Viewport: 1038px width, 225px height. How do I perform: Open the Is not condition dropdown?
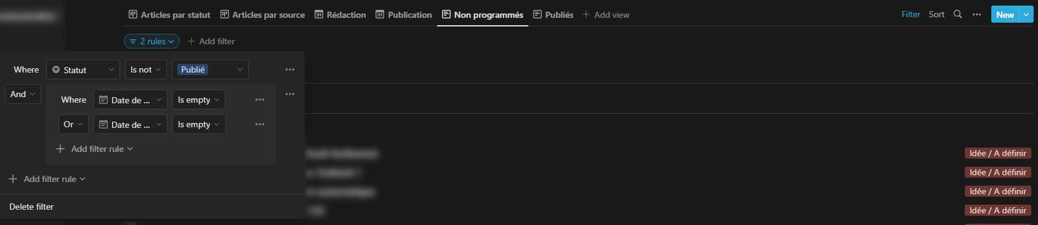(x=146, y=69)
